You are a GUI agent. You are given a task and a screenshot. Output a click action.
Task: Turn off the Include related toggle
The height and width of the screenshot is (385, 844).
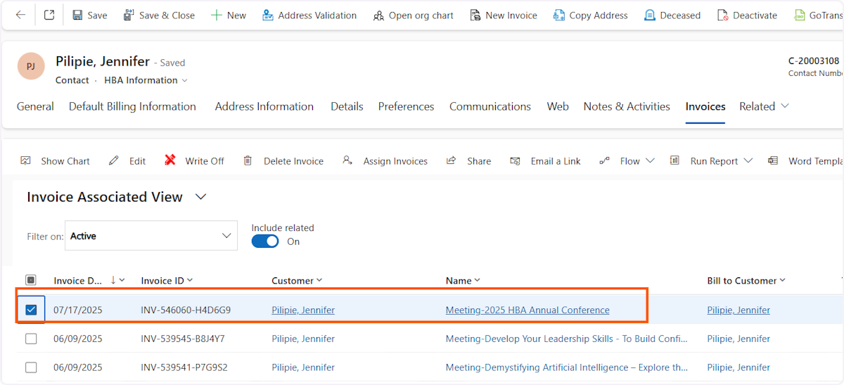click(x=265, y=241)
